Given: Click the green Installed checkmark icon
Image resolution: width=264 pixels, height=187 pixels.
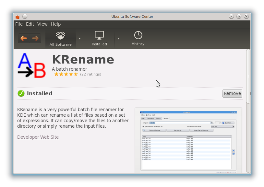Looking at the screenshot, I should (x=21, y=93).
